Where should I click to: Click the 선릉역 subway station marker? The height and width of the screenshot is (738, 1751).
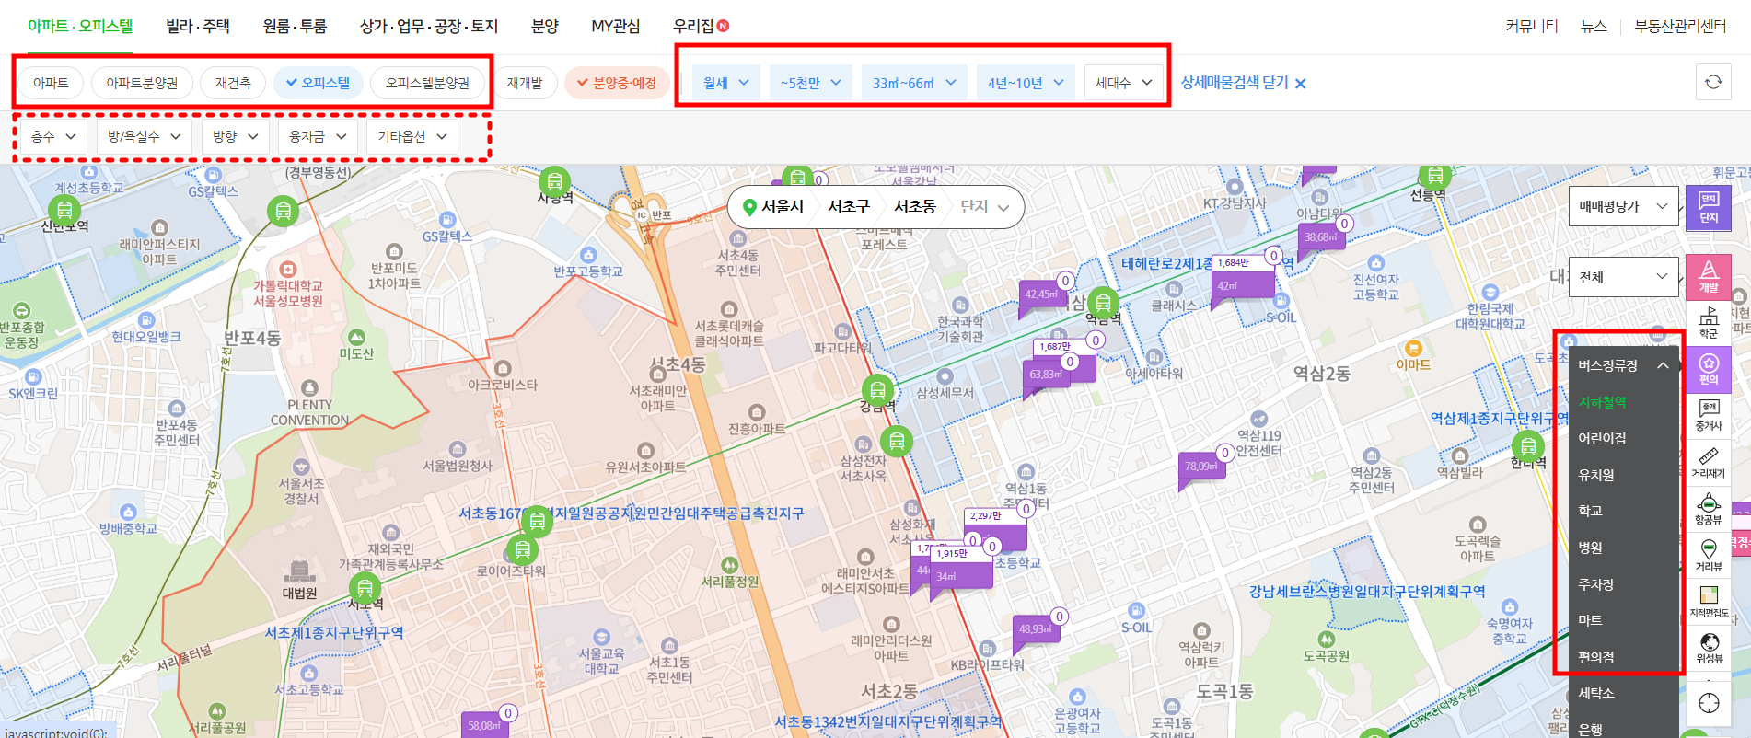coord(1434,178)
